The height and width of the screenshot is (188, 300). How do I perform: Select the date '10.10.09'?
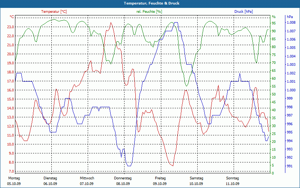(x=196, y=184)
